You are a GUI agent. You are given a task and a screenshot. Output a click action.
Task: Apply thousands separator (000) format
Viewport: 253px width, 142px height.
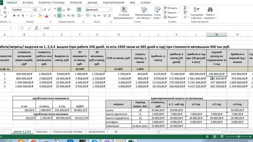point(99,16)
